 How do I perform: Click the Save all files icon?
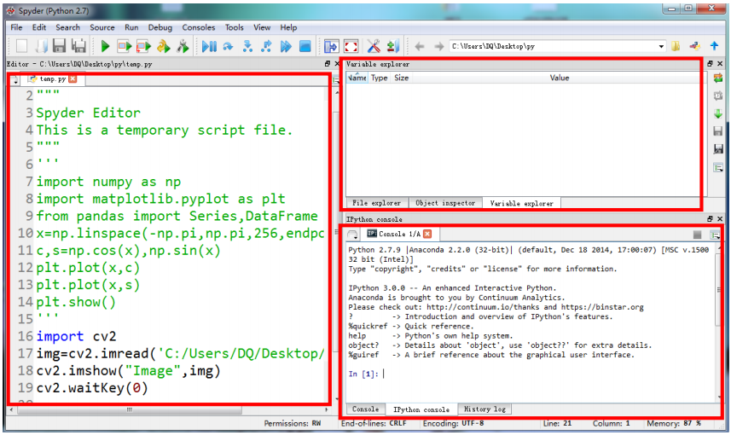tap(78, 46)
